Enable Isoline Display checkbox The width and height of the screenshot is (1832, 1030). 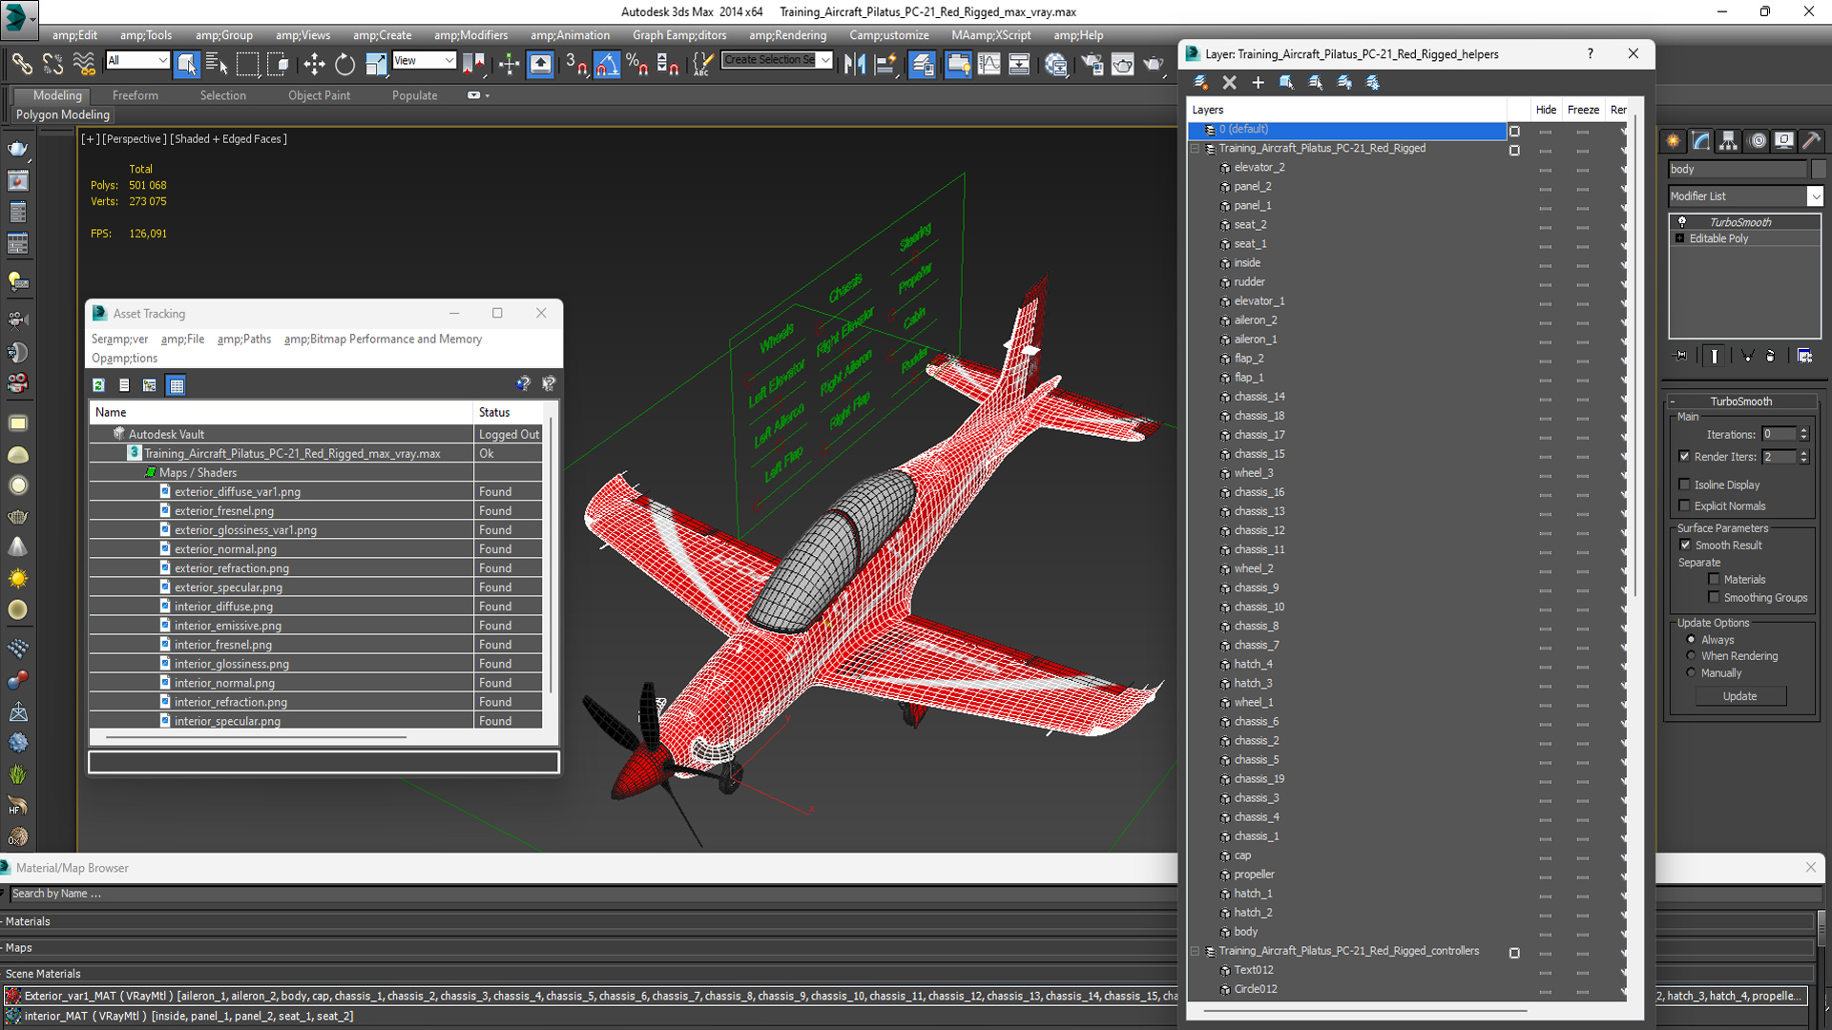point(1684,484)
